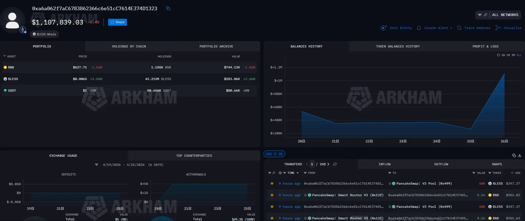Copy the transfers table with the copy icon
This screenshot has width=525, height=221.
(514, 156)
